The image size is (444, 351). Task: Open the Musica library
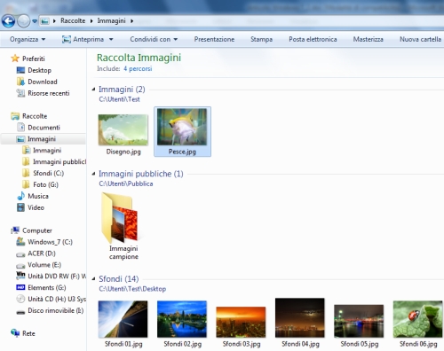point(33,196)
